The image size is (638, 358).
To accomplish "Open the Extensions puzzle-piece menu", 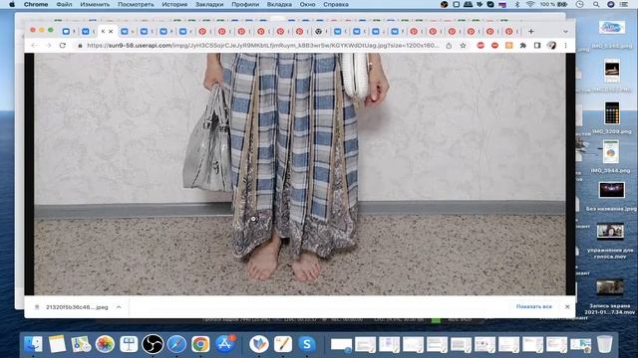I will 523,46.
